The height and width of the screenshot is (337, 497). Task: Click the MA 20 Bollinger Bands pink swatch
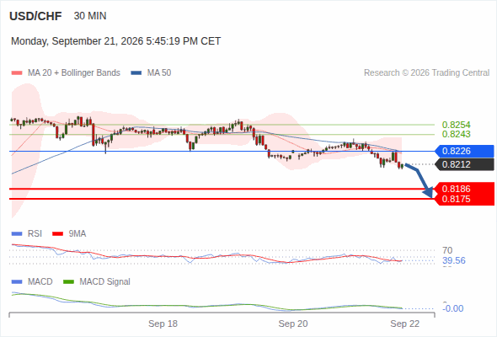pos(17,73)
